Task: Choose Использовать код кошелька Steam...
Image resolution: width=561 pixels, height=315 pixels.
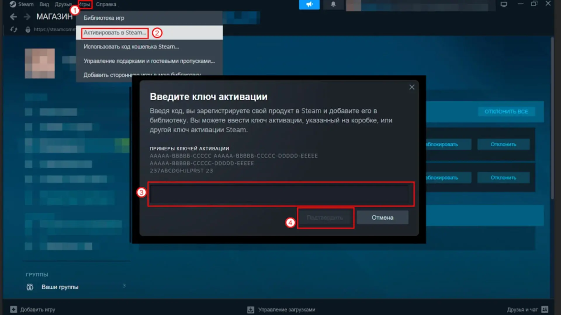Action: tap(149, 47)
